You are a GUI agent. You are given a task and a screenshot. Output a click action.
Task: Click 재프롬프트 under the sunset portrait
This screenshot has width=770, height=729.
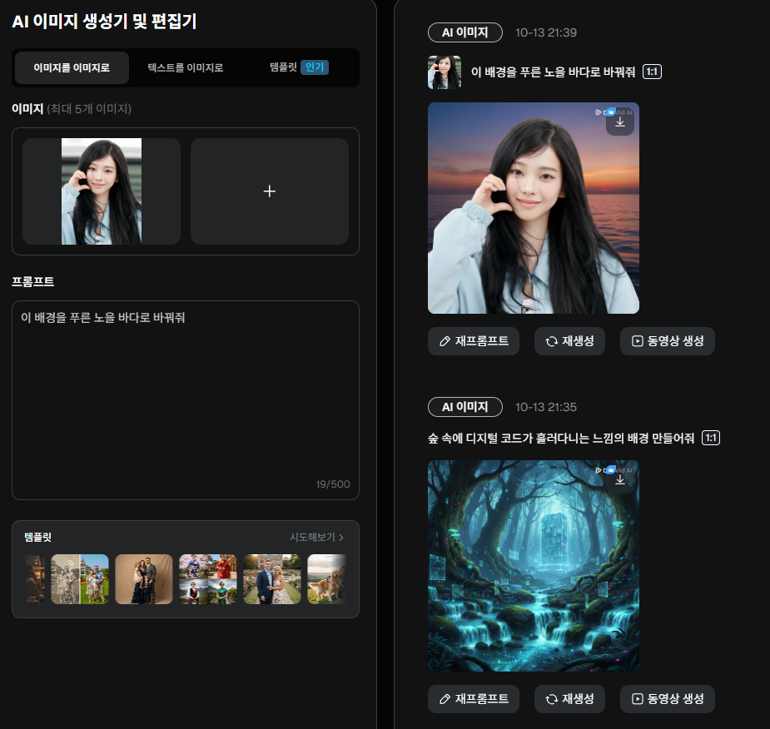coord(474,341)
